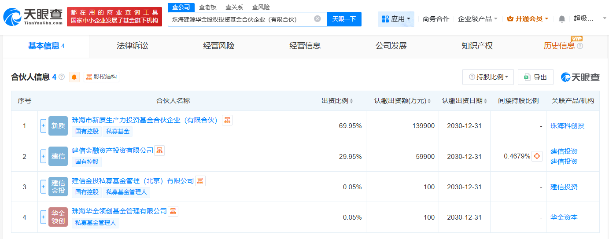Image resolution: width=609 pixels, height=239 pixels.
Task: Click the orange alert bell beside 合伙人信息
Action: pyautogui.click(x=74, y=77)
